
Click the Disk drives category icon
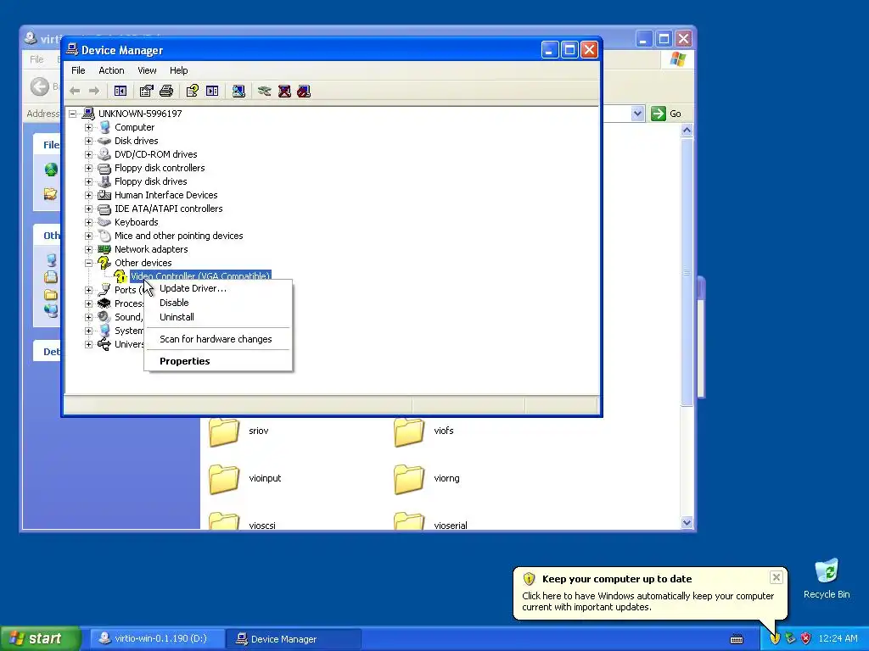pyautogui.click(x=104, y=141)
